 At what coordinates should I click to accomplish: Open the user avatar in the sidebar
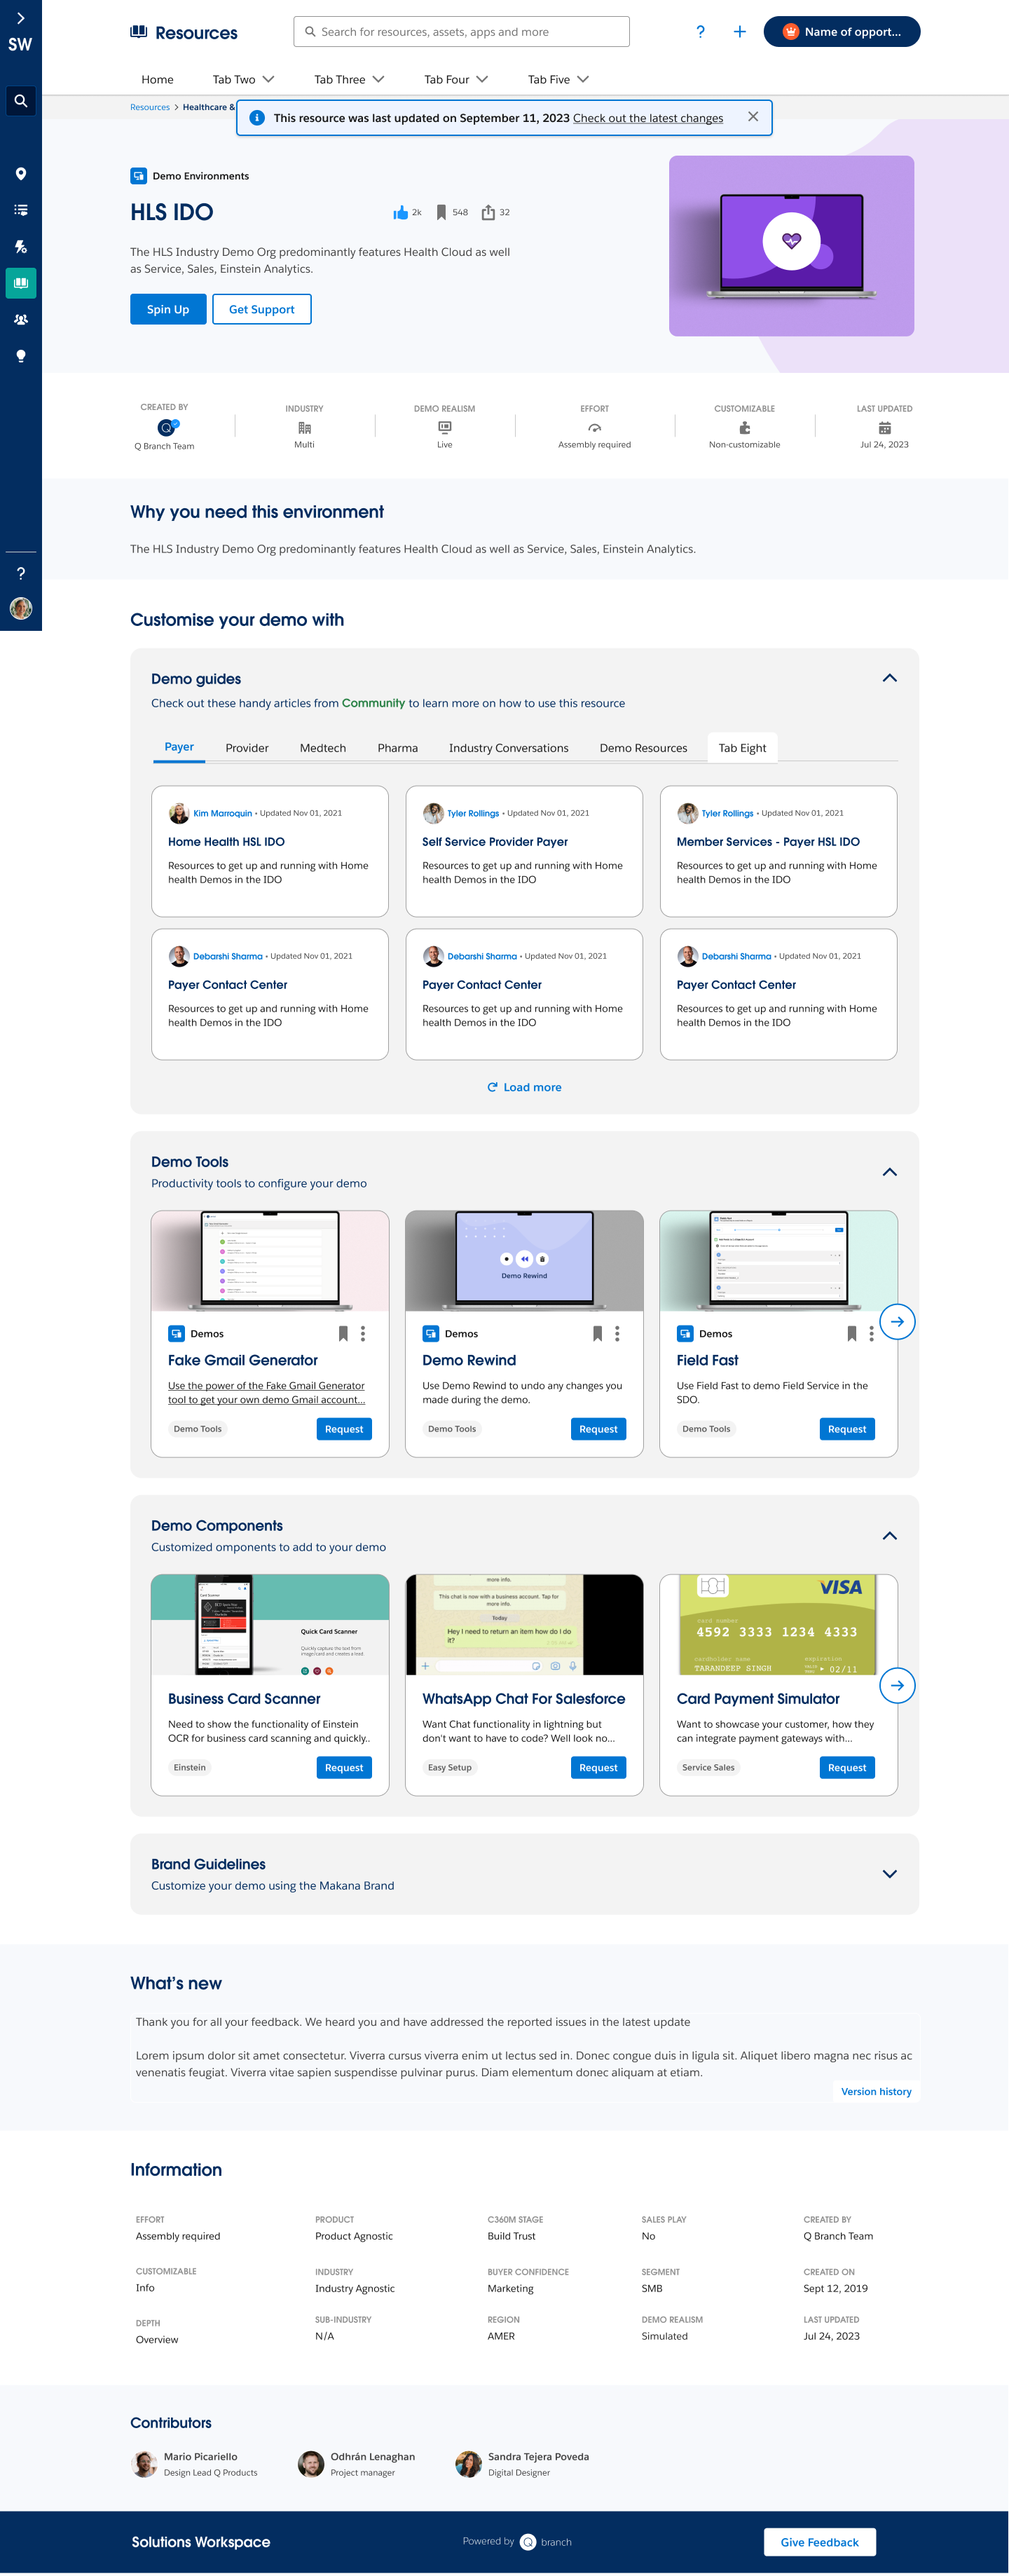click(20, 608)
